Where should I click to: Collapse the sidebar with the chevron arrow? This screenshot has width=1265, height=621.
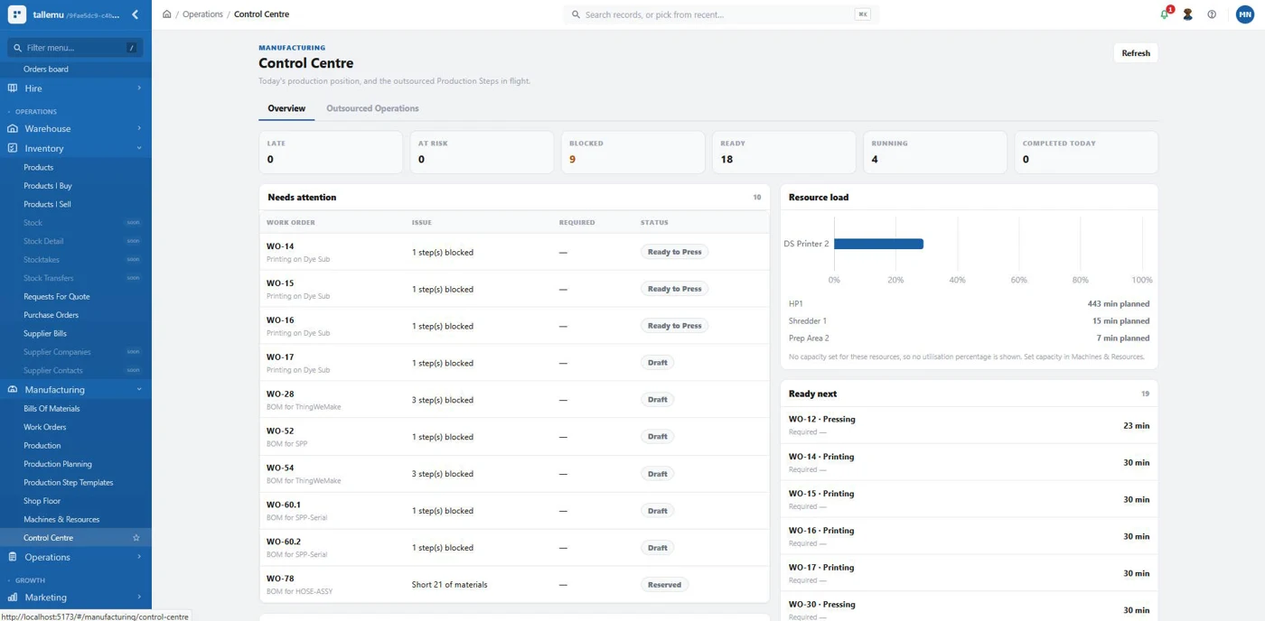point(135,14)
